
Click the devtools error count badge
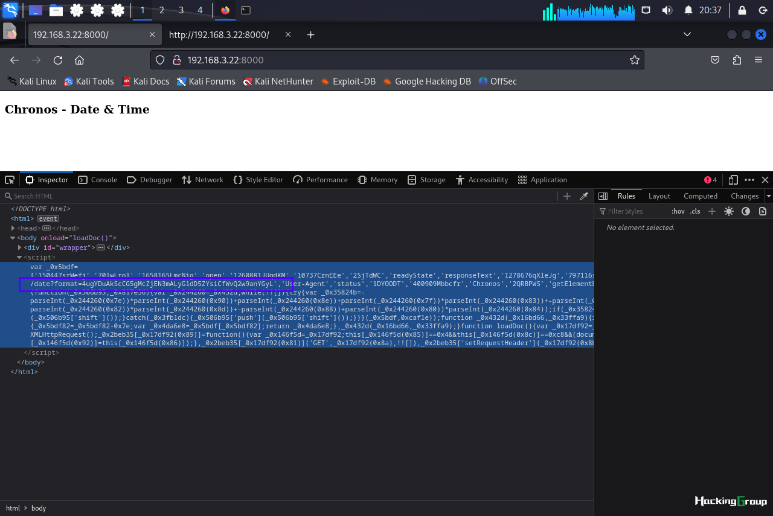pyautogui.click(x=710, y=180)
